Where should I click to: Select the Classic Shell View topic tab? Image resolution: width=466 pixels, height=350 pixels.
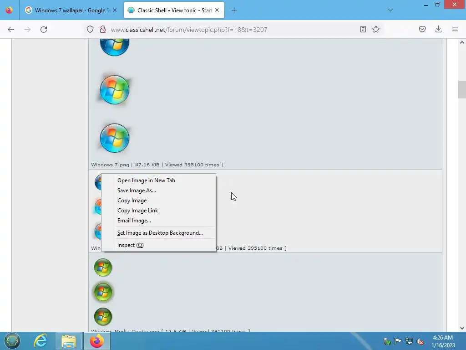click(x=174, y=10)
